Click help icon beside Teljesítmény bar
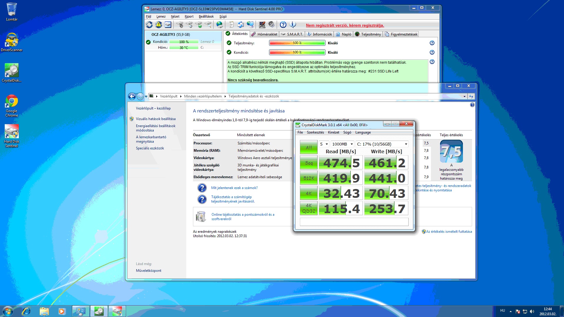The image size is (564, 317). pos(432,43)
